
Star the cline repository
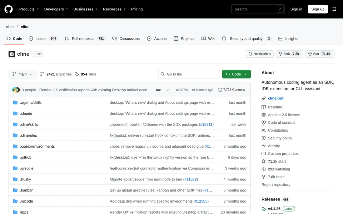tap(319, 54)
